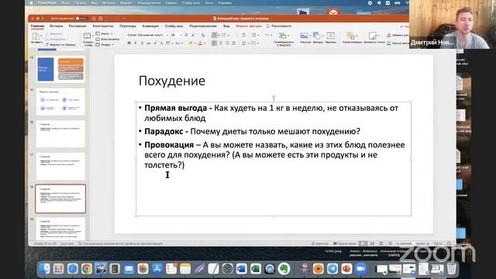The width and height of the screenshot is (496, 279).
Task: Open the font color dropdown arrow
Action: pyautogui.click(x=205, y=43)
